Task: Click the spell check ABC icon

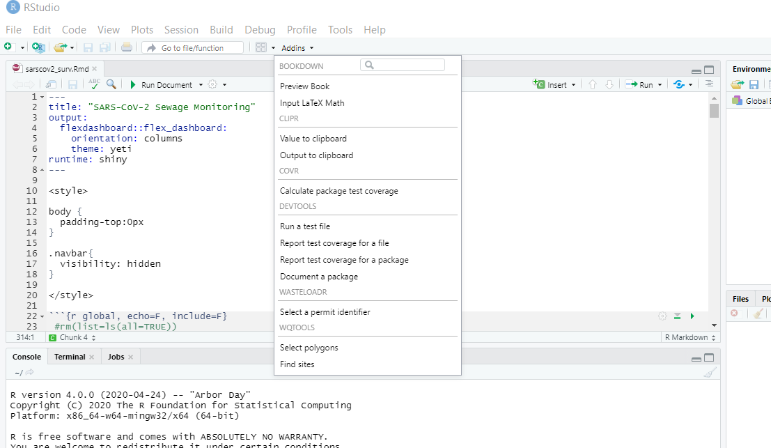Action: [x=94, y=84]
